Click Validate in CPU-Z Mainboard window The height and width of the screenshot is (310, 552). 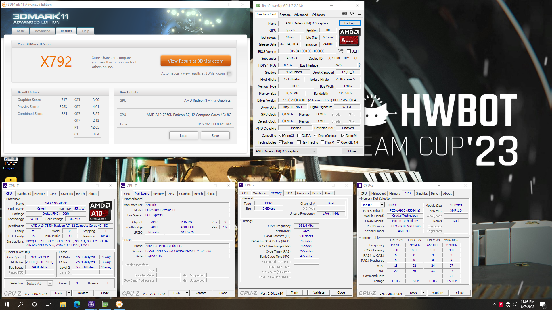[x=201, y=293]
